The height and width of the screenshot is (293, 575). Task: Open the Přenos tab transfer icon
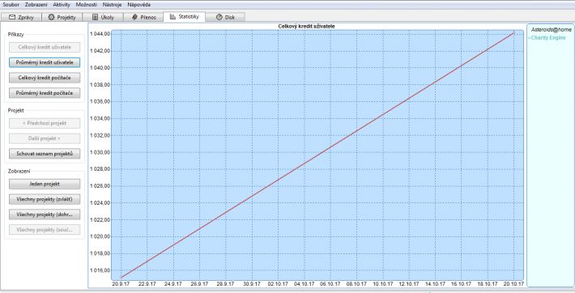pyautogui.click(x=134, y=17)
